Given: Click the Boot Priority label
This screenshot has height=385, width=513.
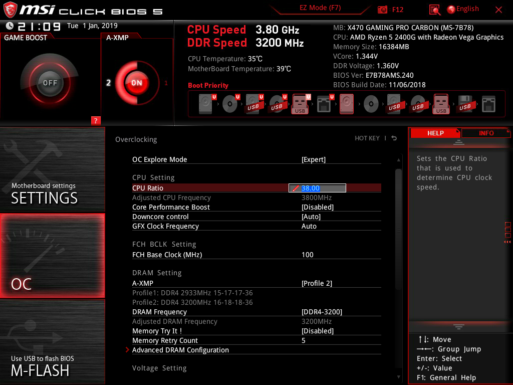Looking at the screenshot, I should (208, 85).
